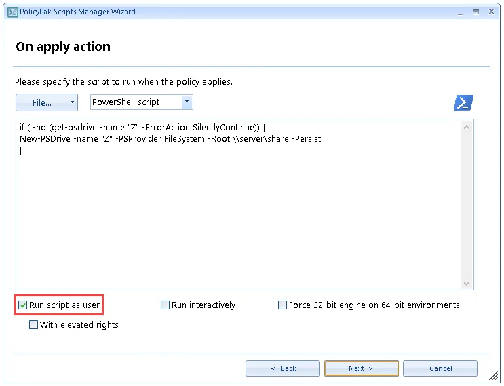The height and width of the screenshot is (386, 504).
Task: Click the script editor scroll down arrow
Action: (x=467, y=283)
